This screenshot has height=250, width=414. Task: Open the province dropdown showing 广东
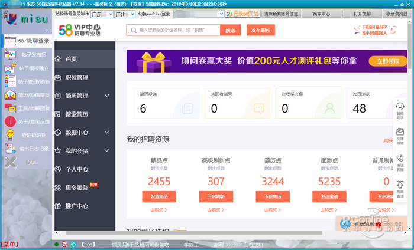(102, 14)
